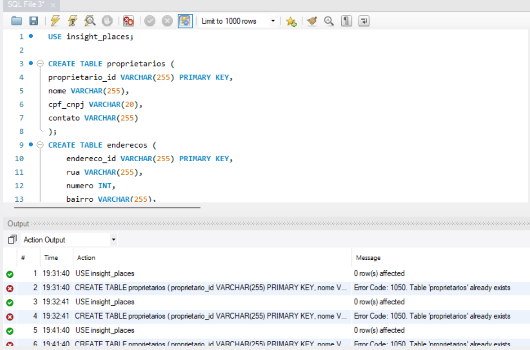Screen dimensions: 530x350
Task: Switch to the SQL File 3* tab
Action: click(26, 5)
